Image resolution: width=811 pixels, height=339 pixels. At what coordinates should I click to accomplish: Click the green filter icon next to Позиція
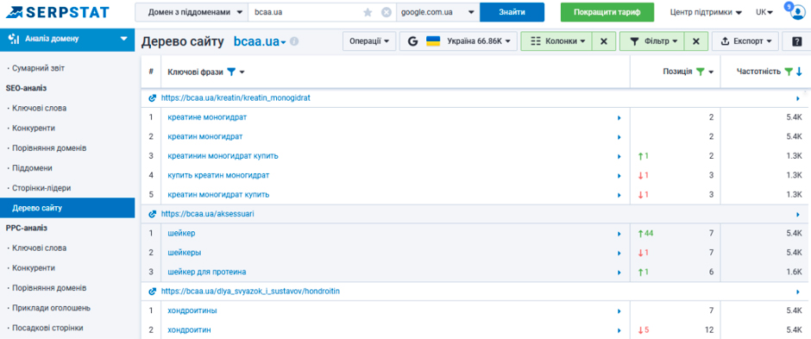pyautogui.click(x=701, y=72)
